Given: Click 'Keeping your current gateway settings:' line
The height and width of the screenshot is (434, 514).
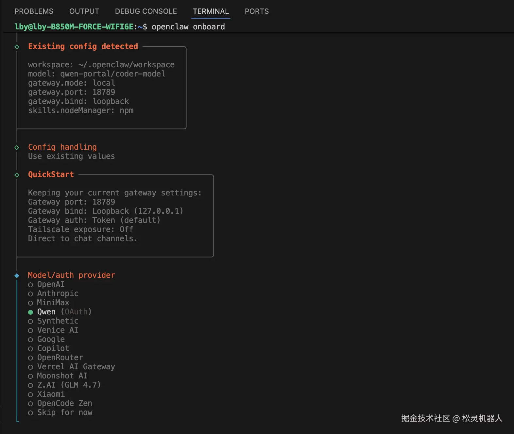Looking at the screenshot, I should point(115,193).
